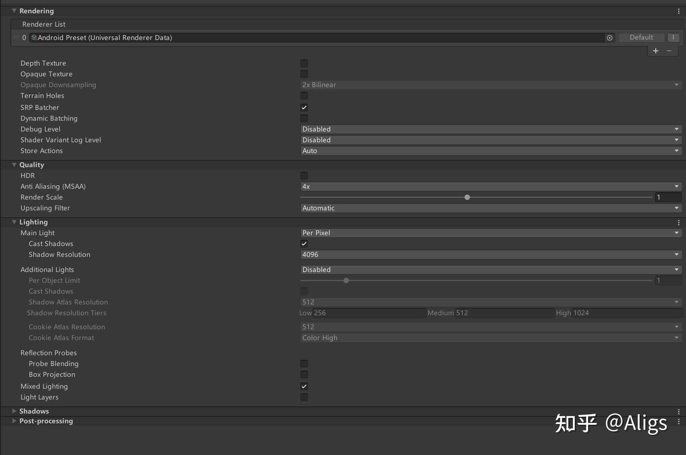This screenshot has height=455, width=686.
Task: Open the Shadows section options menu
Action: [679, 411]
